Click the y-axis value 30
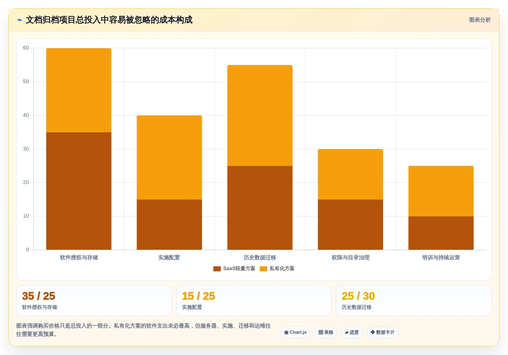 26,149
